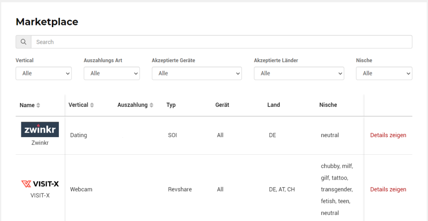Sort by Auszahlung column sort icon
Viewport: 428px width, 221px height.
coord(151,105)
